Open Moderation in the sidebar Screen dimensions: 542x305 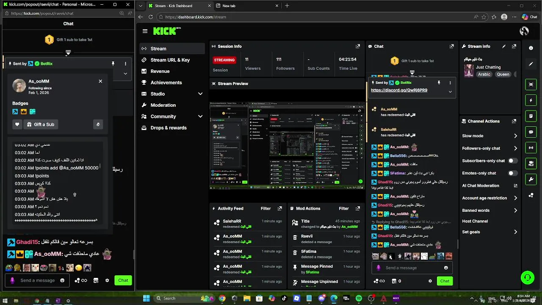pyautogui.click(x=172, y=105)
